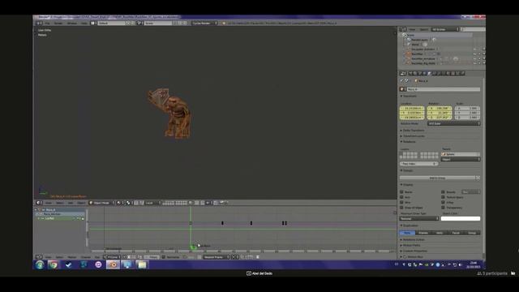Open the Nearest Frame snapping dropdown
This screenshot has height=292, width=519.
click(x=216, y=257)
